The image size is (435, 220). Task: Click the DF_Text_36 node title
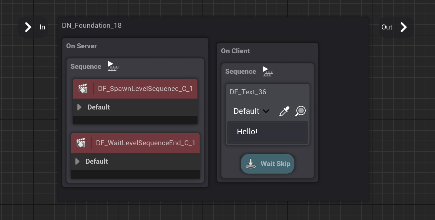[248, 92]
